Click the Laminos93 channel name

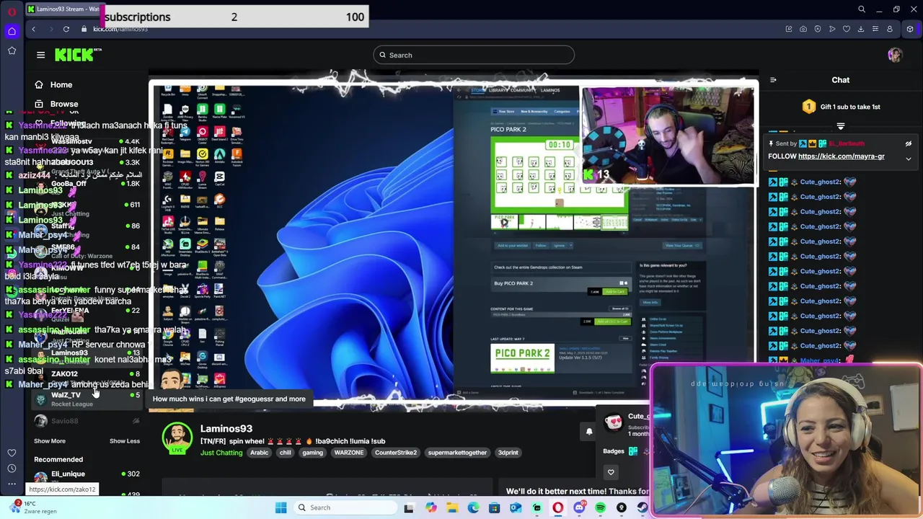[x=226, y=429]
